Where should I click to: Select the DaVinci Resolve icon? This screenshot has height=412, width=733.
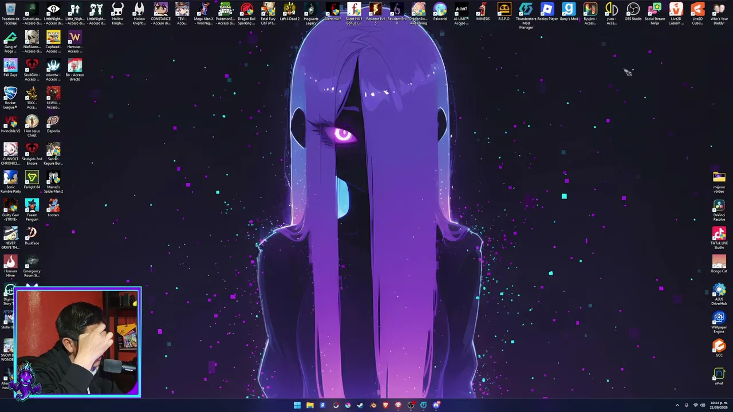click(719, 209)
